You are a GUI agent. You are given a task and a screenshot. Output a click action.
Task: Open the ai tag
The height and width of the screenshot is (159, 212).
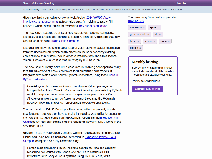[x=158, y=34]
